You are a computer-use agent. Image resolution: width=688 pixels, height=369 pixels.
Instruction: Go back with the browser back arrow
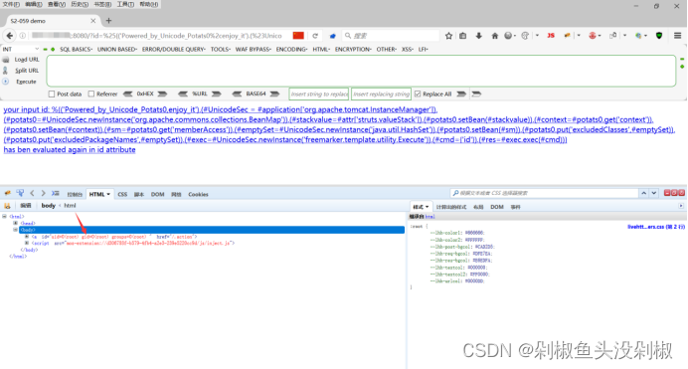point(10,36)
